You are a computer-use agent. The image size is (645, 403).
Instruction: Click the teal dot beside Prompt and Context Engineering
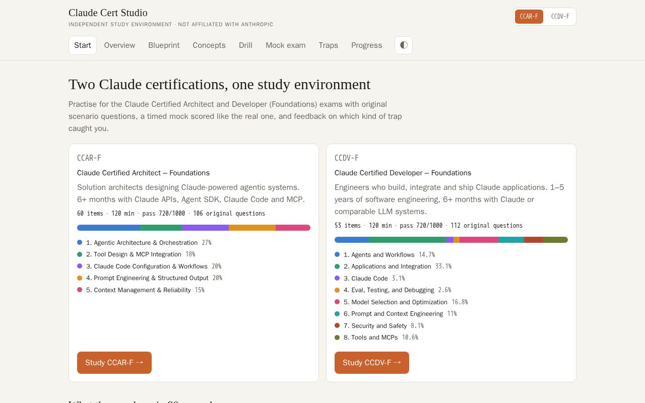(x=337, y=314)
